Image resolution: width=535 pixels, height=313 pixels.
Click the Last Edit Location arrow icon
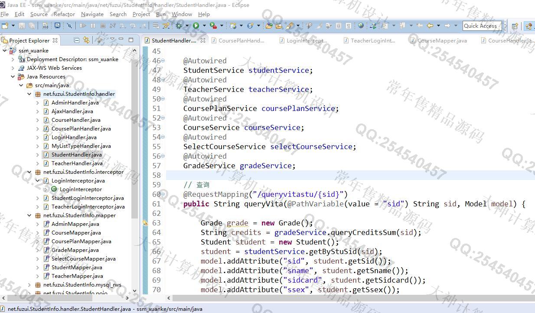419,26
